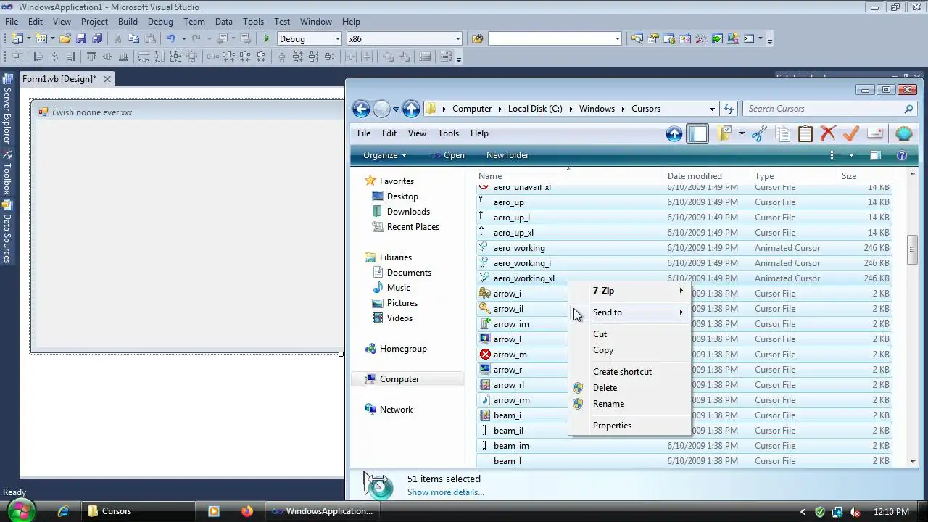This screenshot has width=928, height=522.
Task: Click the Align Tops layout icon
Action: [x=91, y=57]
